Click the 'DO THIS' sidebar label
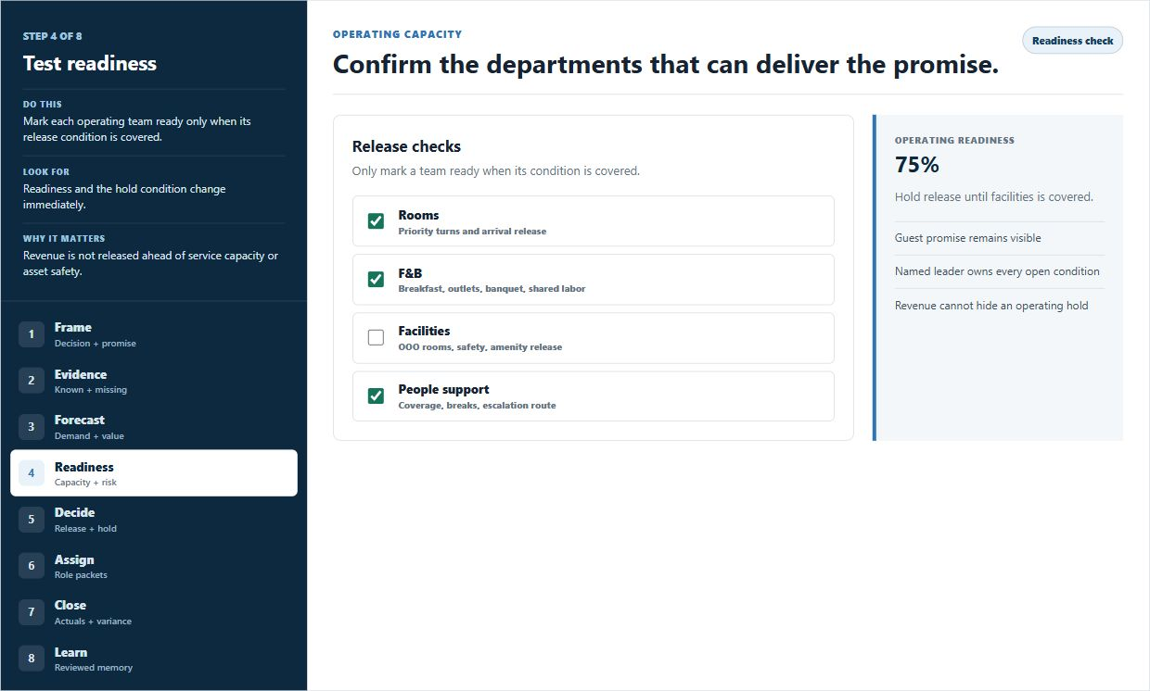 tap(43, 105)
